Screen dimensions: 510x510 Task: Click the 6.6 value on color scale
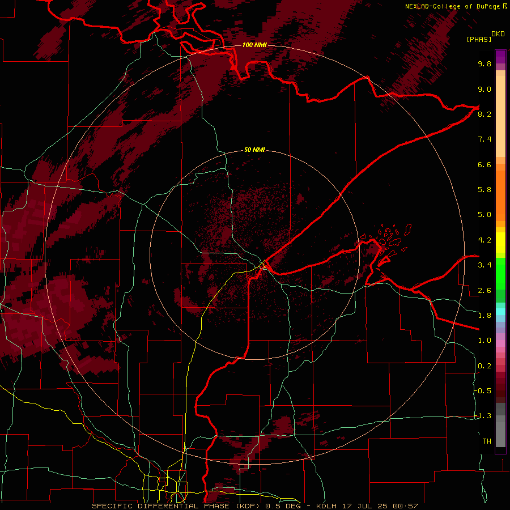tap(484, 164)
